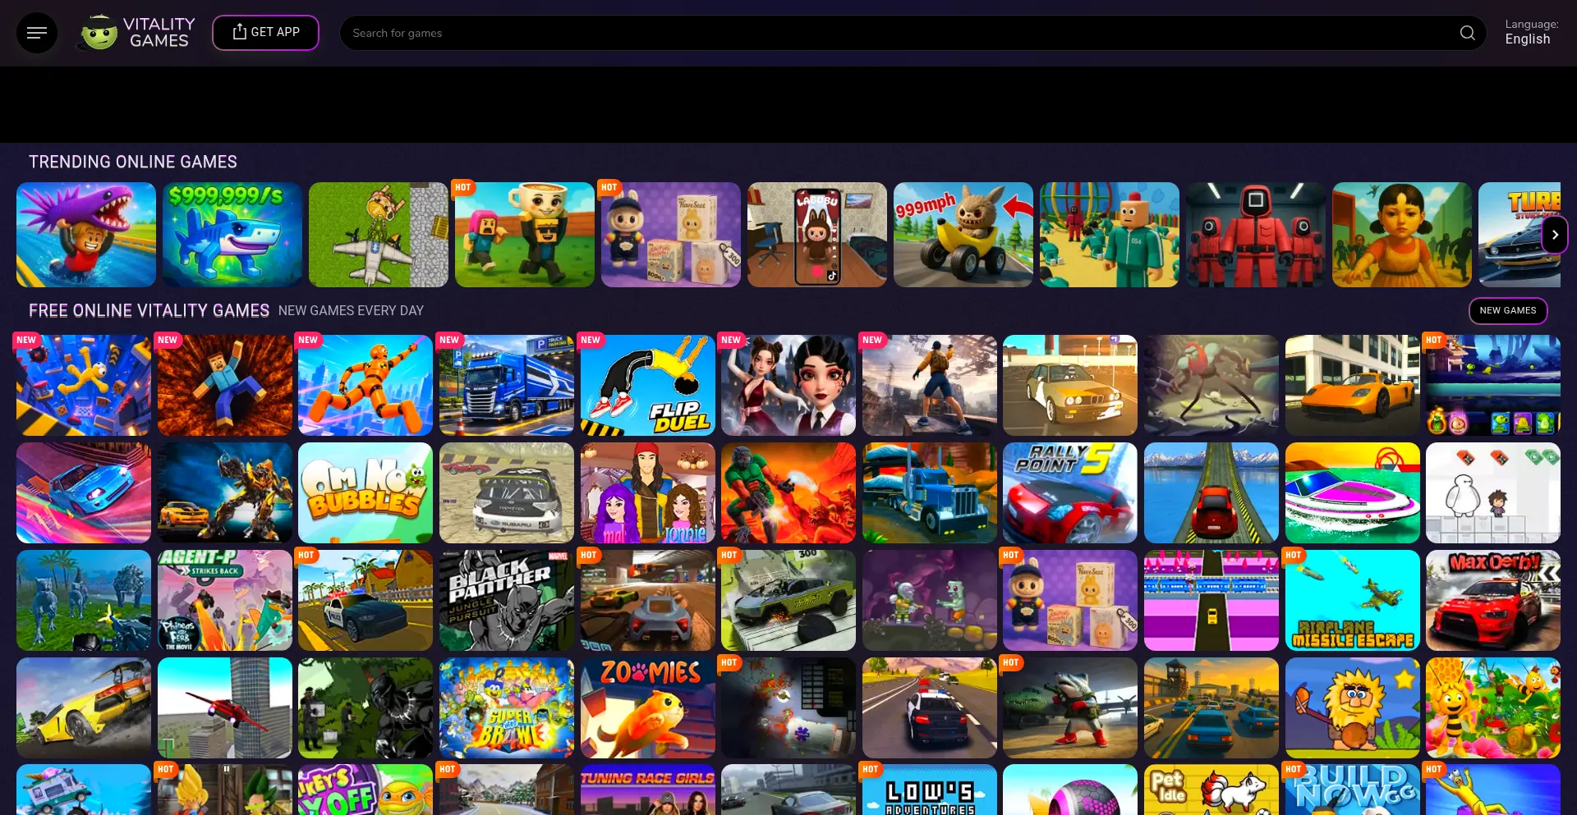Open the Doom-style green soldier game

coord(788,492)
